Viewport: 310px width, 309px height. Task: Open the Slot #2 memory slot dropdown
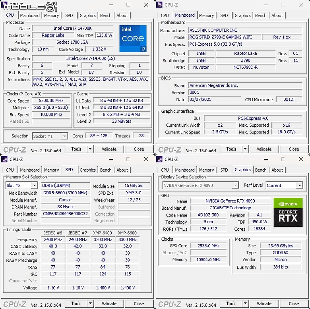pos(35,185)
